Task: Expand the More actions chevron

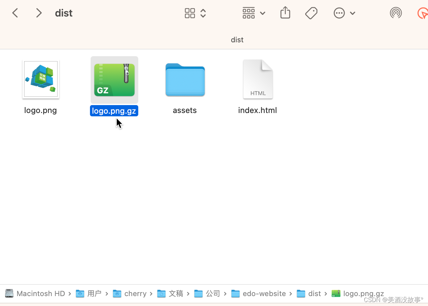Action: pyautogui.click(x=353, y=14)
